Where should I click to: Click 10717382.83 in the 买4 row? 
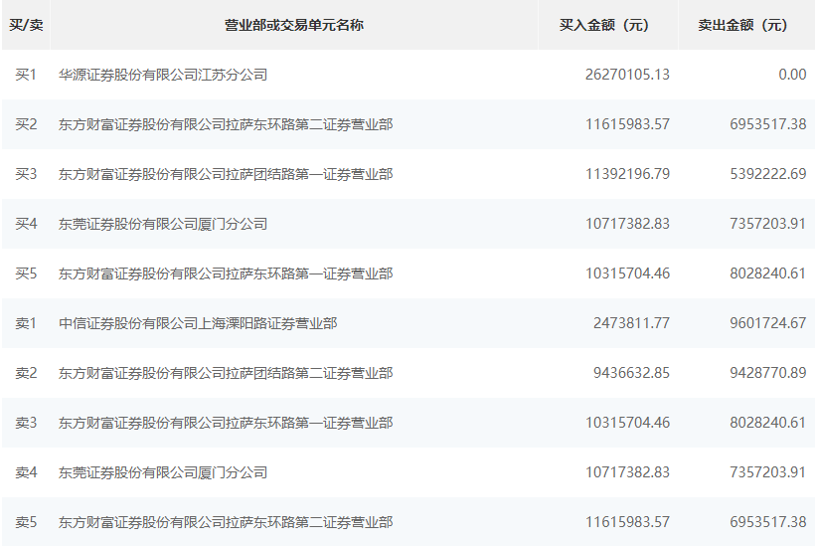[627, 224]
